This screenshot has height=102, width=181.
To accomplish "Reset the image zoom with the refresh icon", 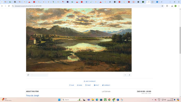I will point(28,75).
